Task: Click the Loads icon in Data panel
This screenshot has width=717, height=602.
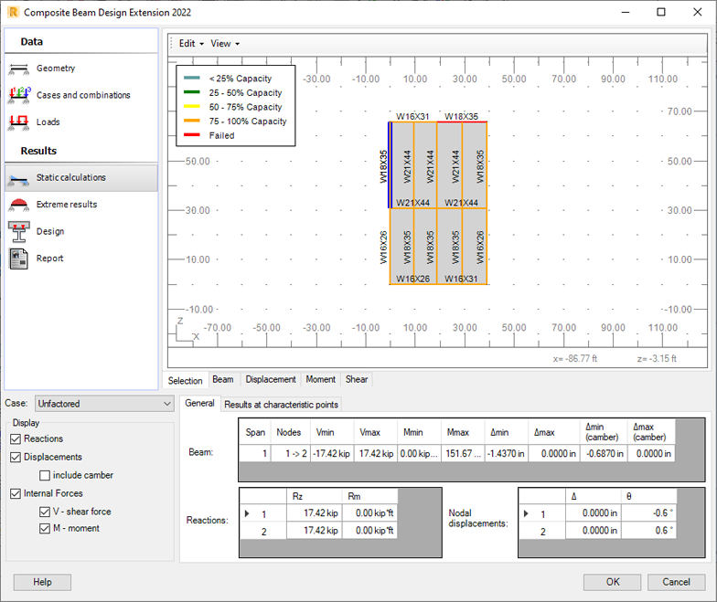Action: [x=18, y=122]
